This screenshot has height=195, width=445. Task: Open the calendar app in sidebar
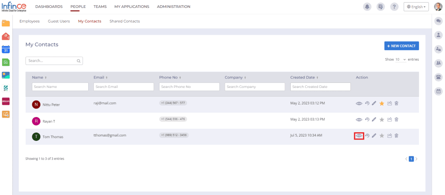click(x=6, y=49)
